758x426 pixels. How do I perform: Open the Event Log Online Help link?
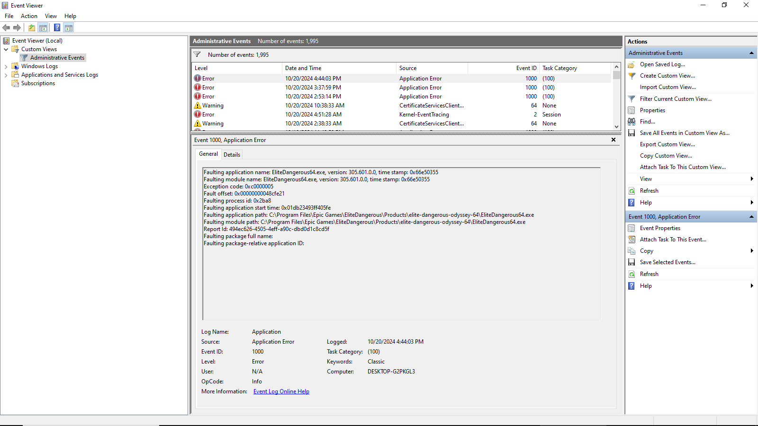281,391
